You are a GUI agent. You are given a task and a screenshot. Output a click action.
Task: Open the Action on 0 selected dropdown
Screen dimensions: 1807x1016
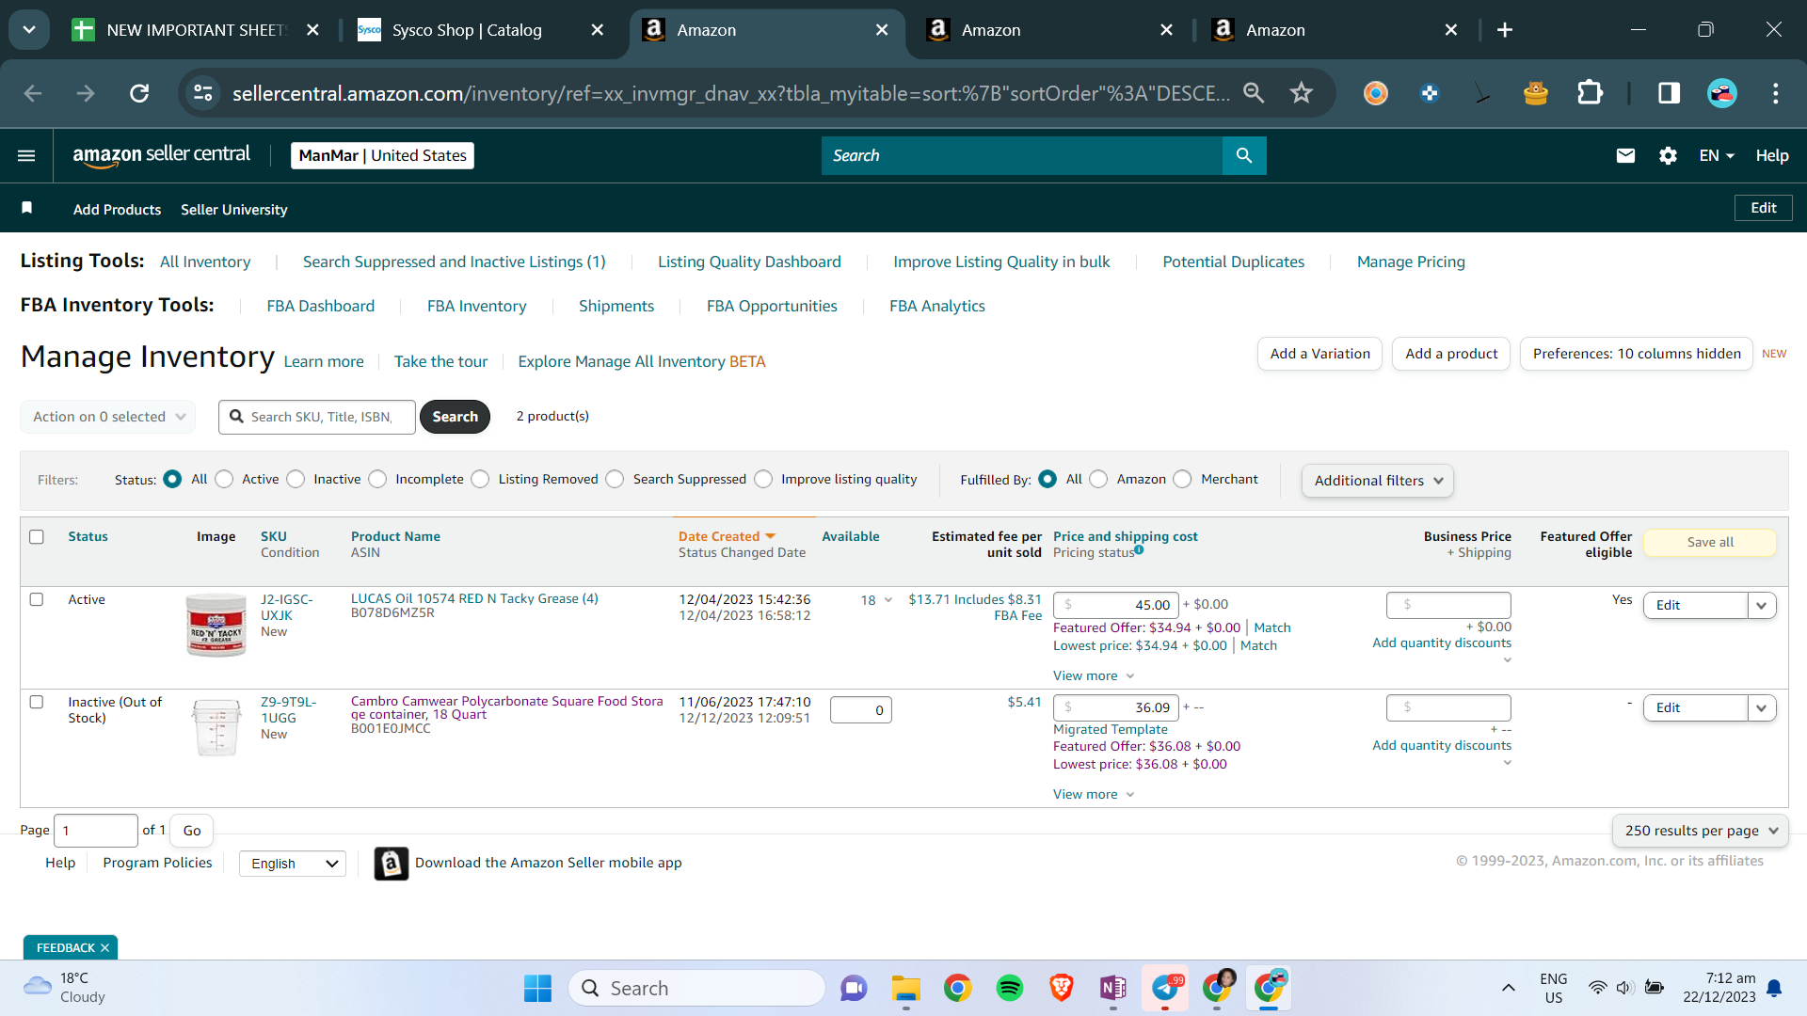tap(108, 417)
